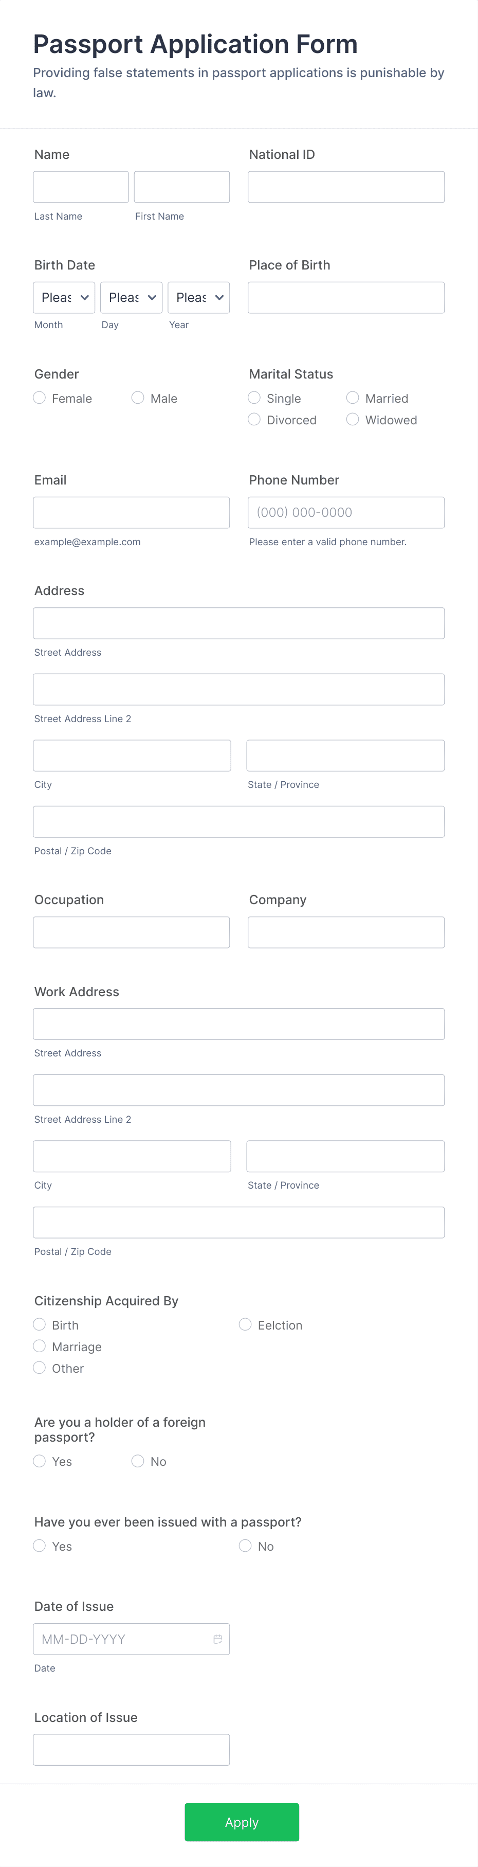Open the birth Year dropdown
478x1867 pixels.
coord(198,297)
